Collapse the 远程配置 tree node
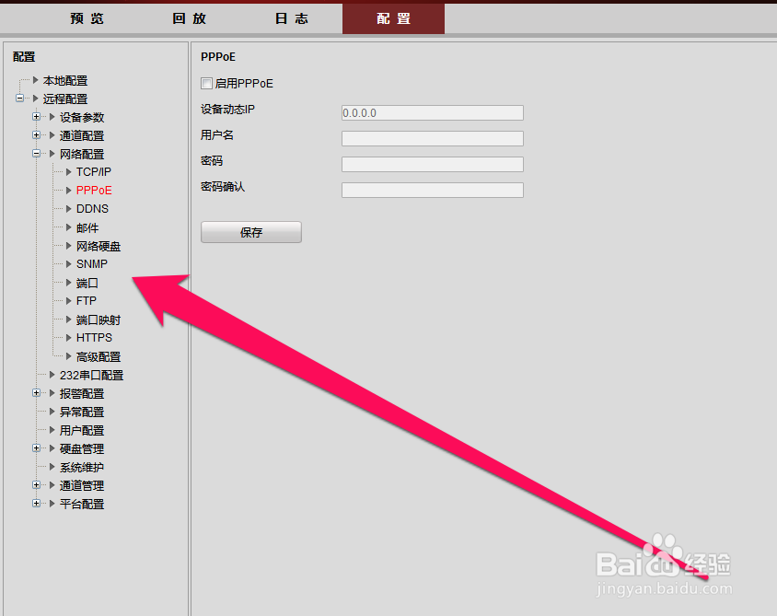Image resolution: width=777 pixels, height=616 pixels. point(19,99)
